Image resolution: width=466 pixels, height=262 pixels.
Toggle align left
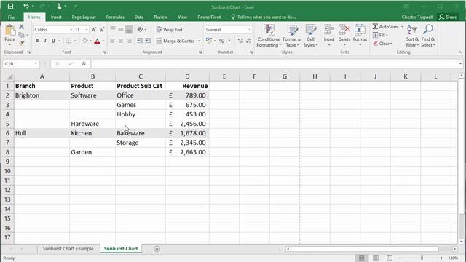click(x=113, y=41)
